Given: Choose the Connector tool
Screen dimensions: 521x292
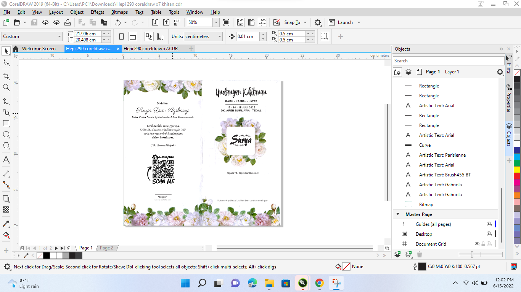Looking at the screenshot, I should click(6, 185).
